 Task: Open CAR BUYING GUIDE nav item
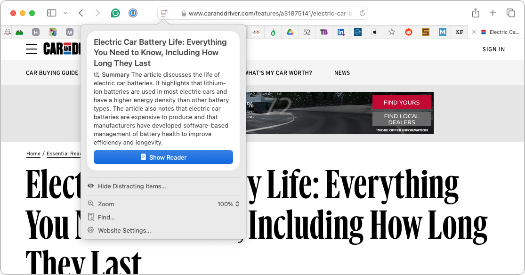(x=52, y=73)
